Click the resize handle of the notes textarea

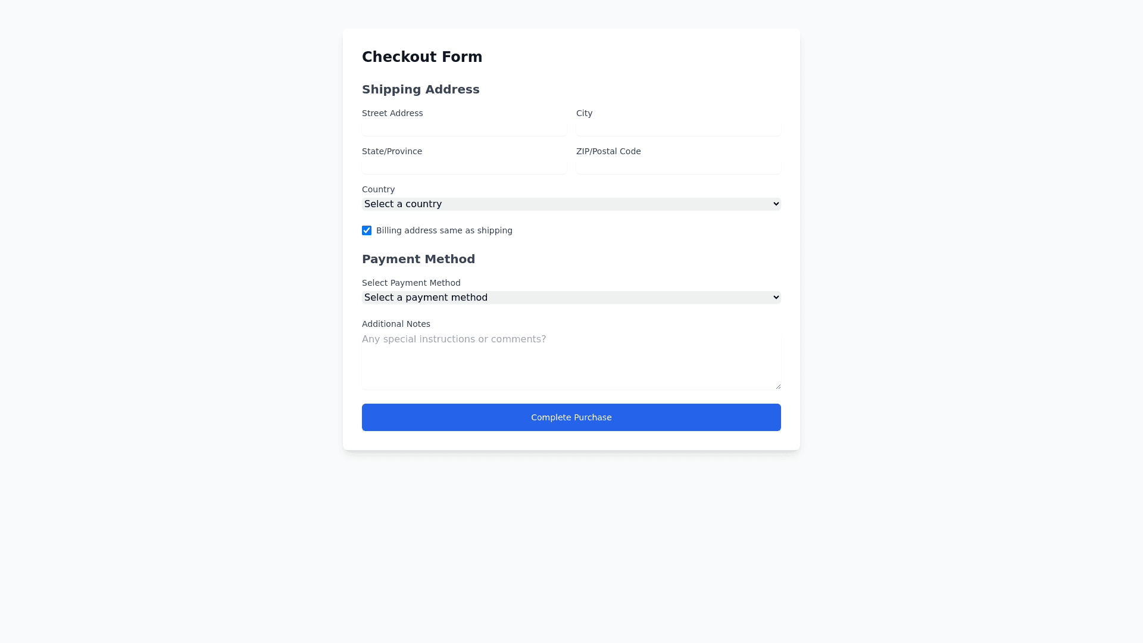click(x=778, y=386)
